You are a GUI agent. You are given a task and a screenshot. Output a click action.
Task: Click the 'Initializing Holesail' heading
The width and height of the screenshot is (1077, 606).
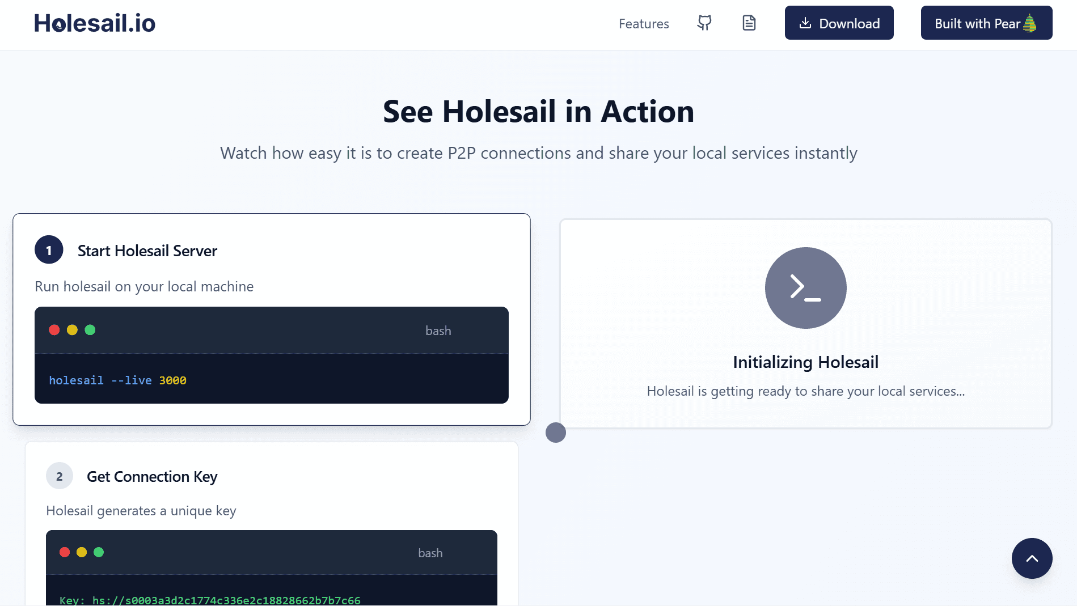(805, 362)
